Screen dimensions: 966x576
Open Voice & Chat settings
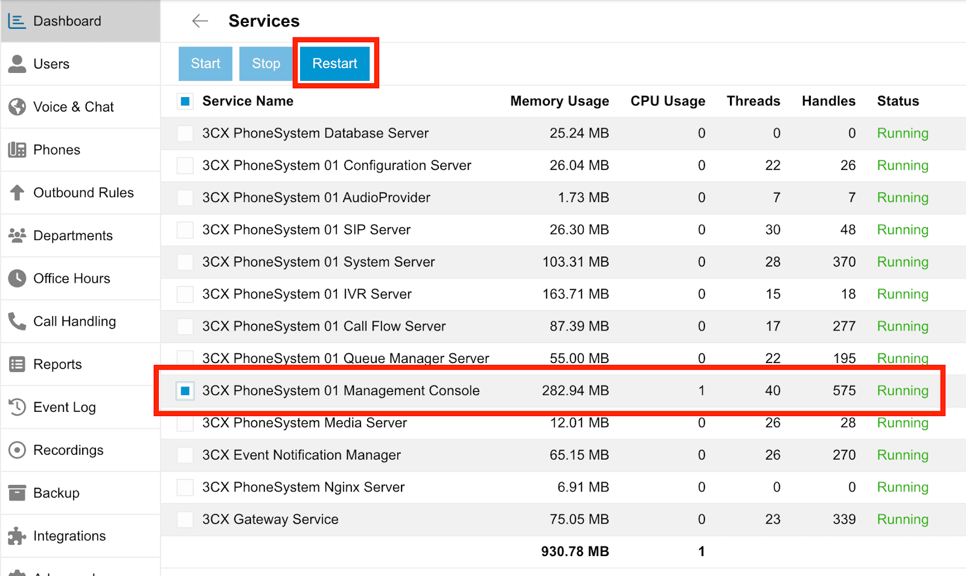coord(72,106)
